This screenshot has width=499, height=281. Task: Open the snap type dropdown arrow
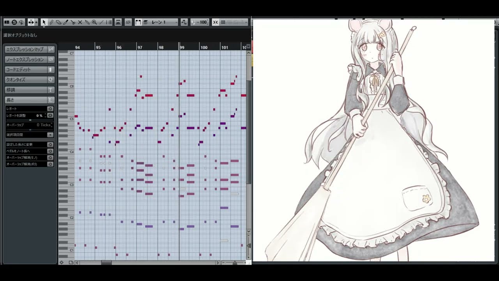(246, 22)
